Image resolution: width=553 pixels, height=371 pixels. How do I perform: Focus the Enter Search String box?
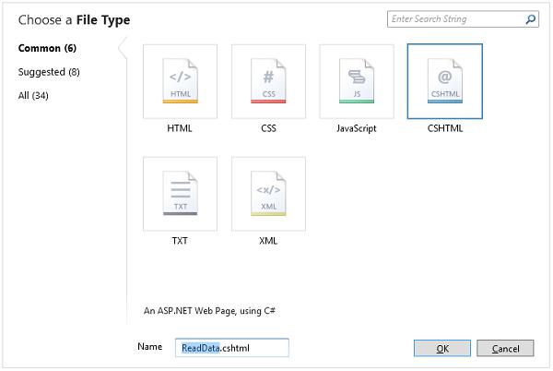(455, 18)
